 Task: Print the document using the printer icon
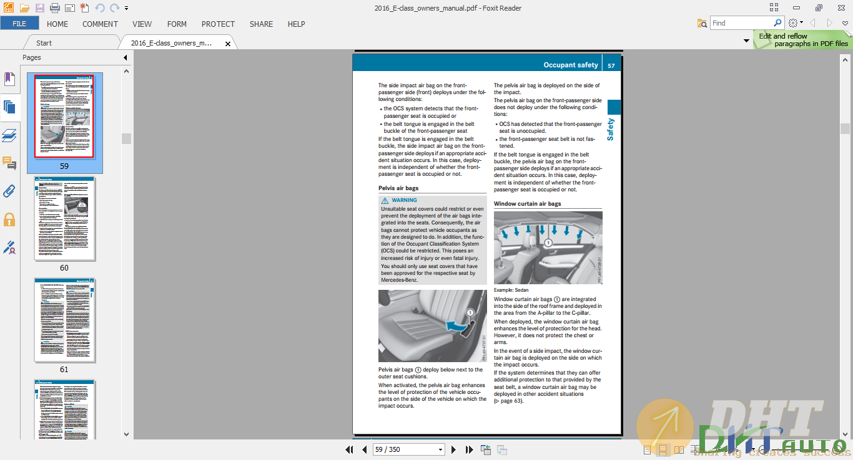pos(54,8)
